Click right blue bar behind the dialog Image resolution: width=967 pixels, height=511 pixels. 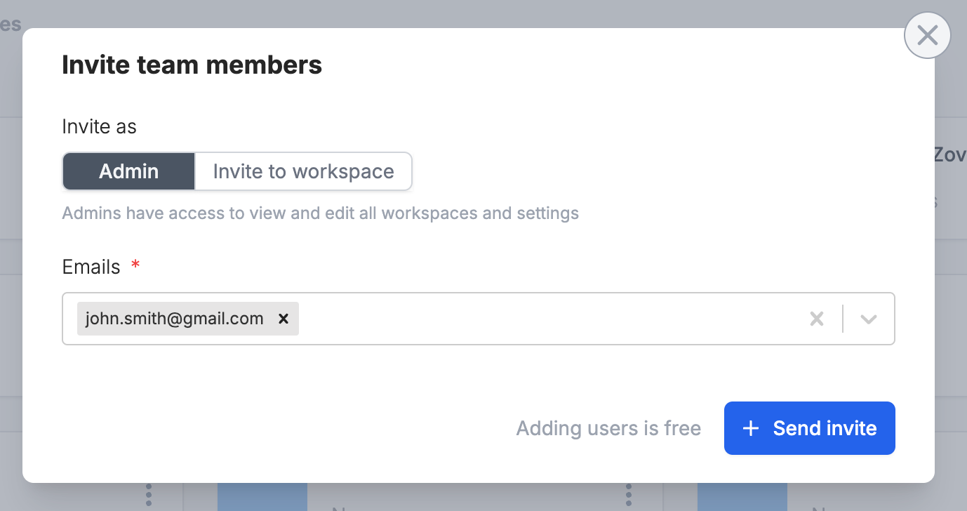[x=742, y=497]
